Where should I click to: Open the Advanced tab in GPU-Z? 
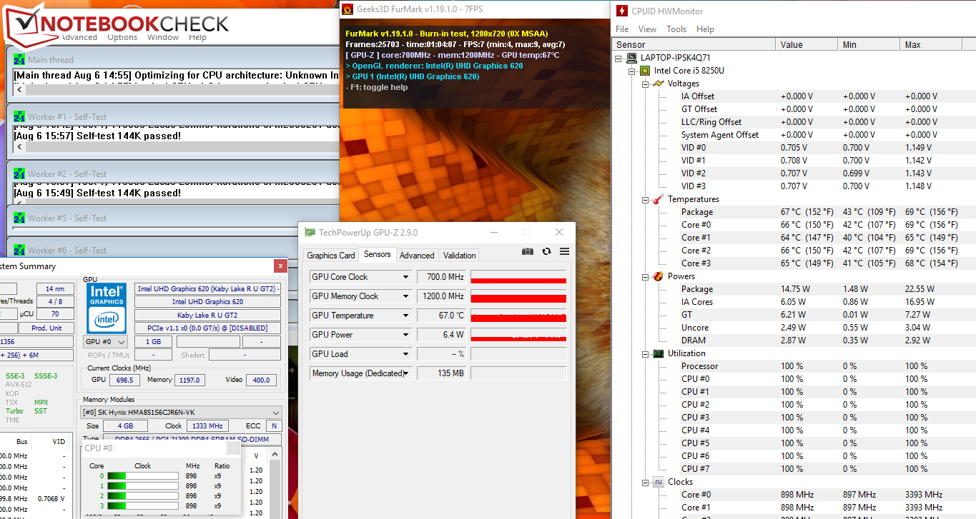point(417,256)
